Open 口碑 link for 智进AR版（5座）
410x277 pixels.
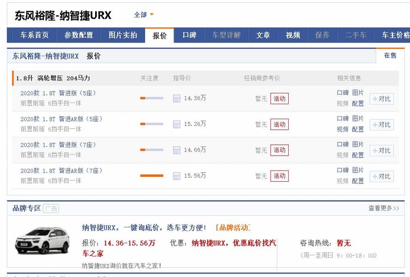pos(343,119)
